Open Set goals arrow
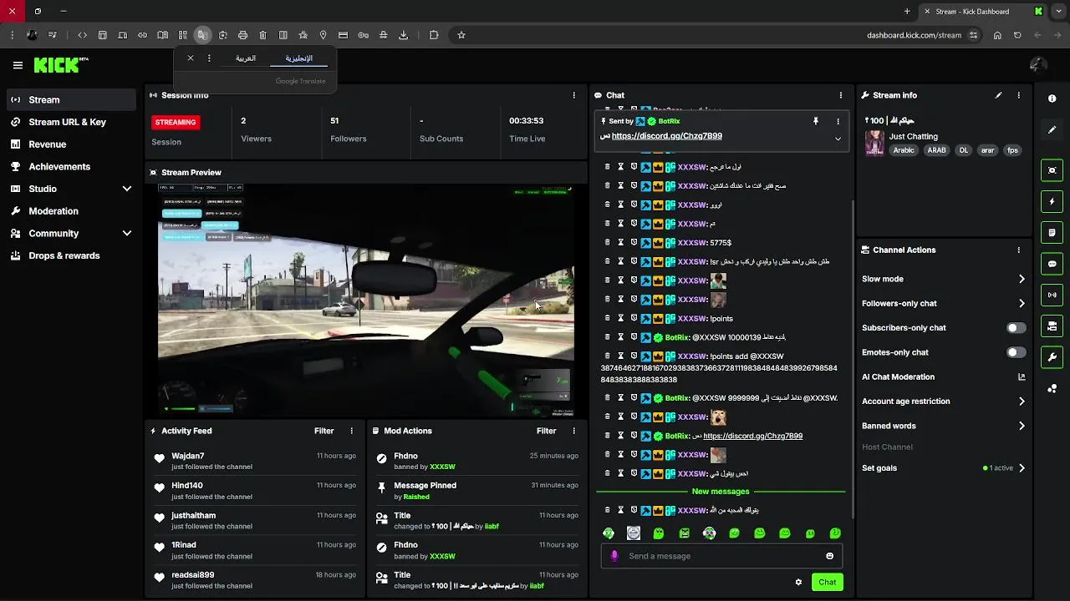Screen dimensions: 1070x601 (x=1022, y=468)
